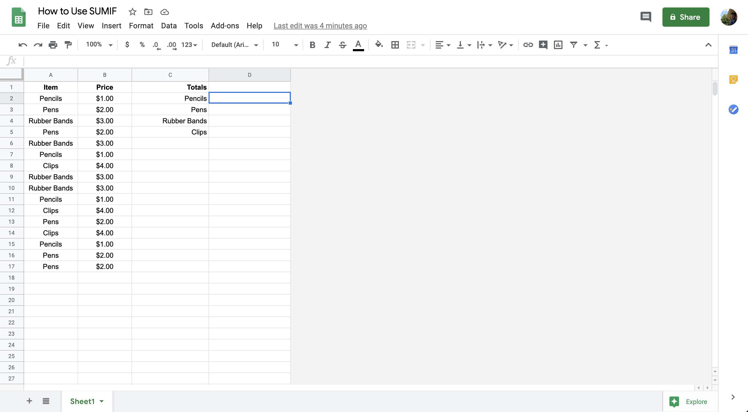Screen dimensions: 748x412
Task: Open Google Keep from the side panel
Action: [733, 80]
